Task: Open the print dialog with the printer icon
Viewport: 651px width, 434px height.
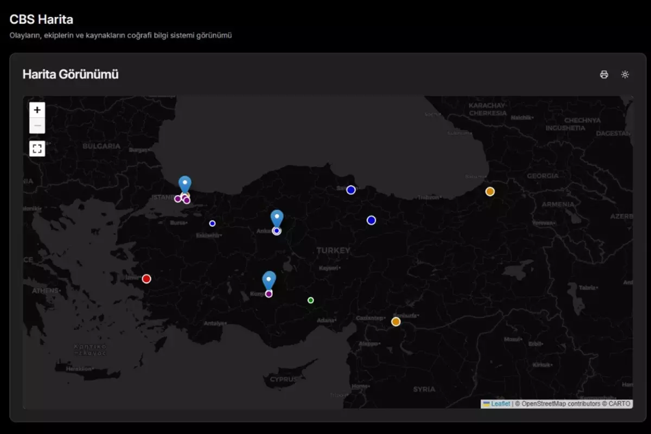Action: (x=604, y=74)
